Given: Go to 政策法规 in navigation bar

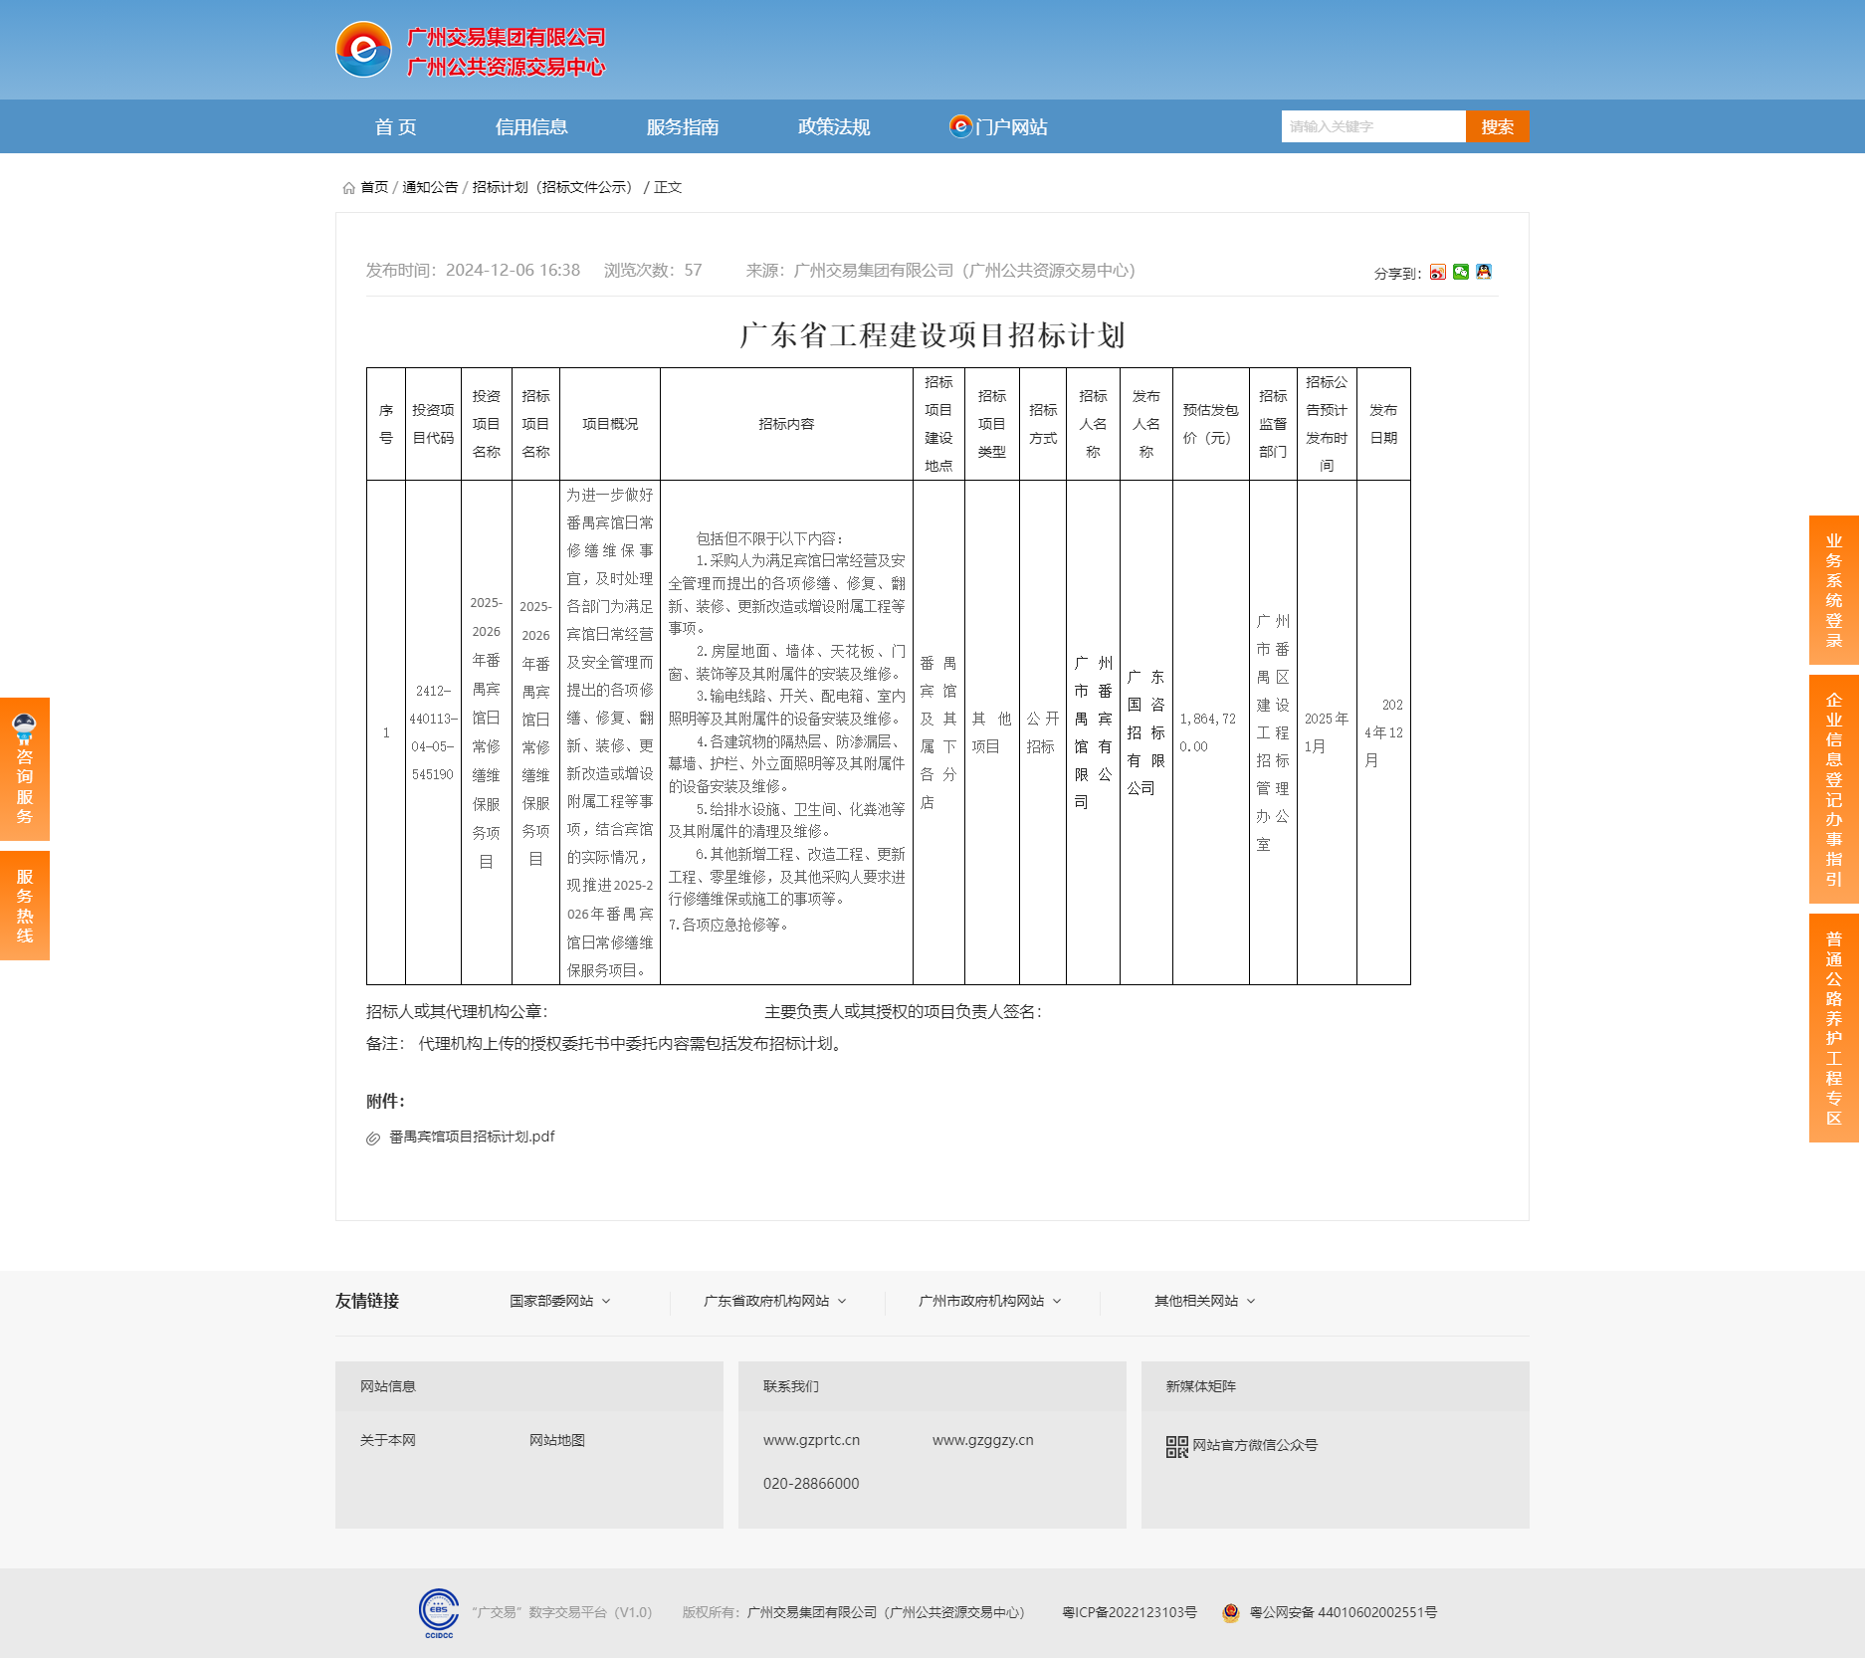Looking at the screenshot, I should pyautogui.click(x=834, y=127).
